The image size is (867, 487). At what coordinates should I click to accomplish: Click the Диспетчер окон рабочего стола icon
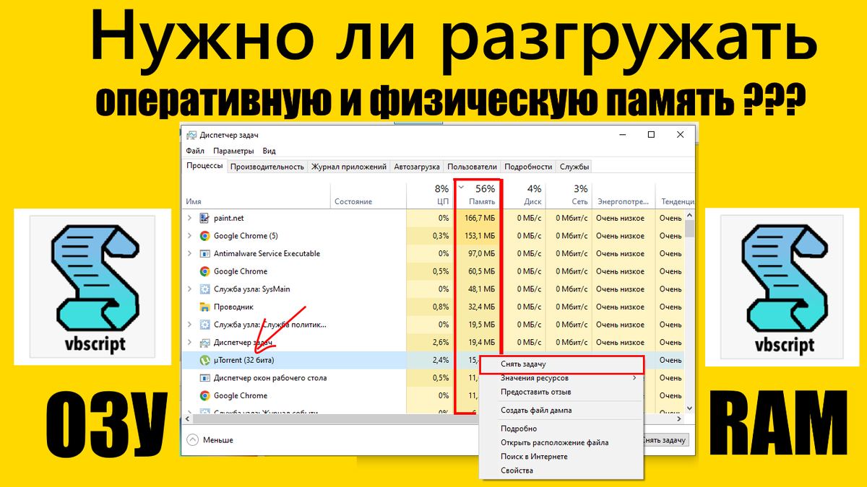(x=204, y=377)
